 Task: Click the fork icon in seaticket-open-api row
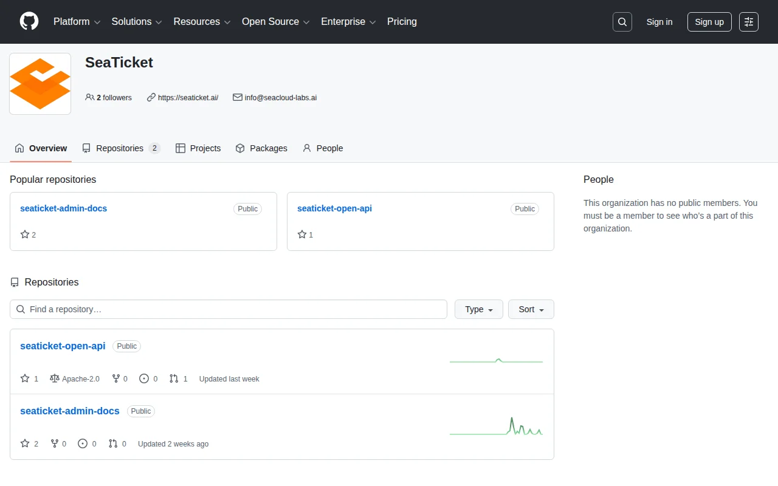(x=116, y=378)
